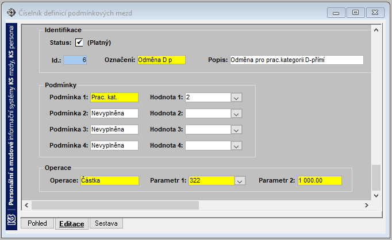
Task: Open the Sestava tab
Action: (x=106, y=223)
